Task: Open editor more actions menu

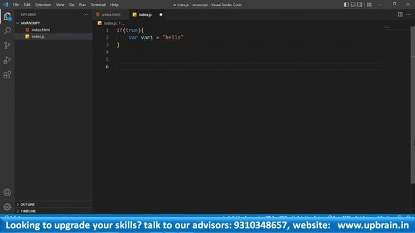Action: pyautogui.click(x=408, y=14)
